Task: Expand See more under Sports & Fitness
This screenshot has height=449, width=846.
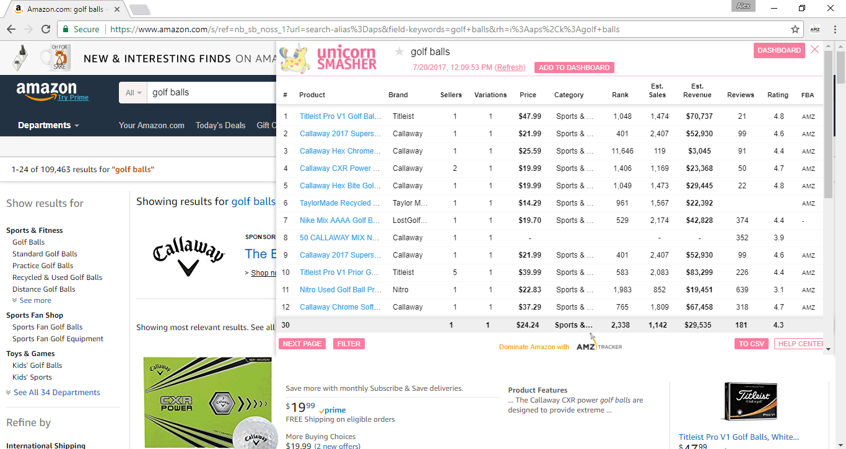Action: tap(31, 300)
